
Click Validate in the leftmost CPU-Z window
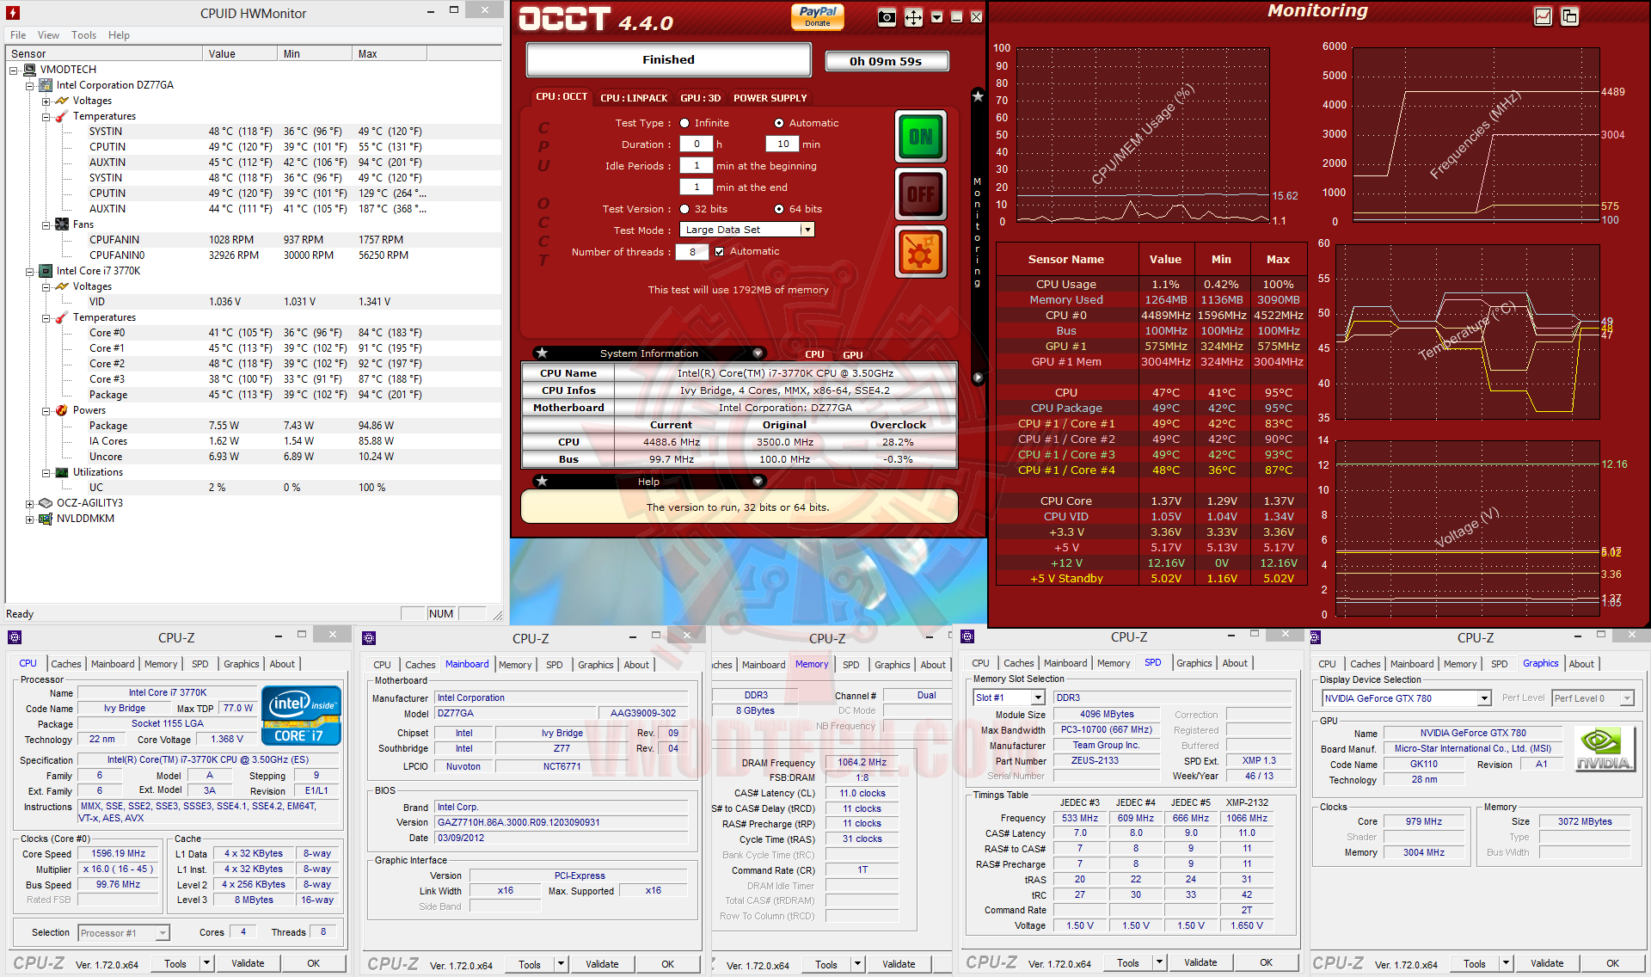248,963
